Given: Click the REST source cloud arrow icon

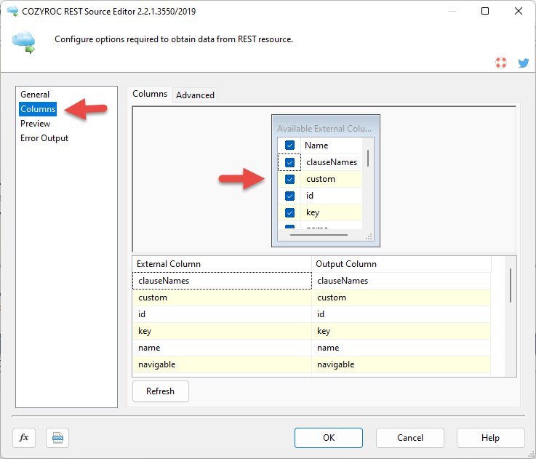Looking at the screenshot, I should point(23,42).
